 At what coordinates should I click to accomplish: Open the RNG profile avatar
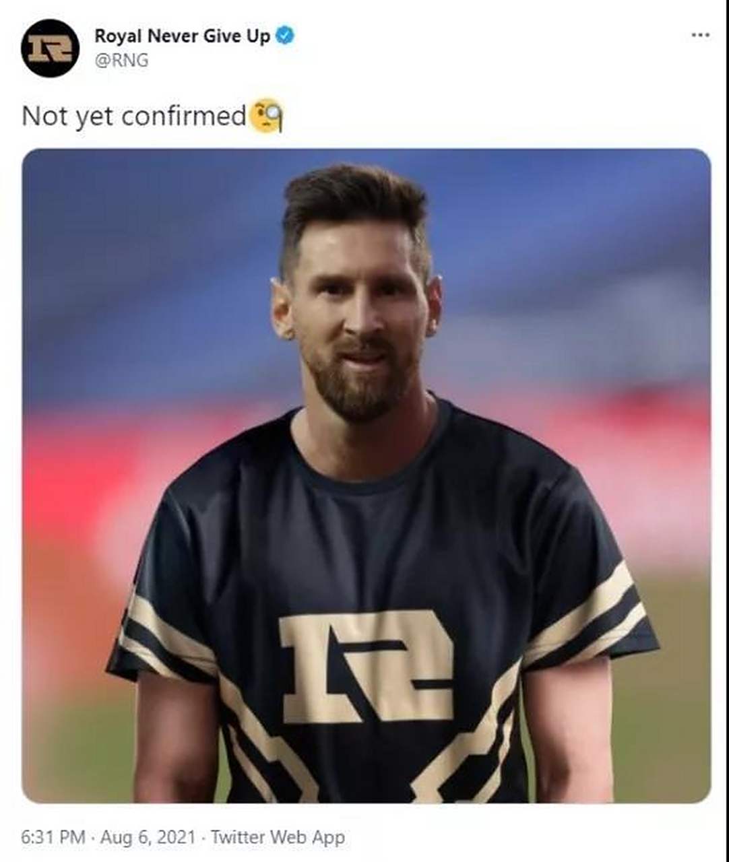click(50, 48)
